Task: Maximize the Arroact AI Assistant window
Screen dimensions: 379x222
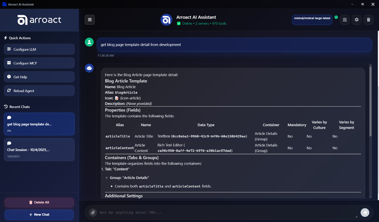Action: 362,4
